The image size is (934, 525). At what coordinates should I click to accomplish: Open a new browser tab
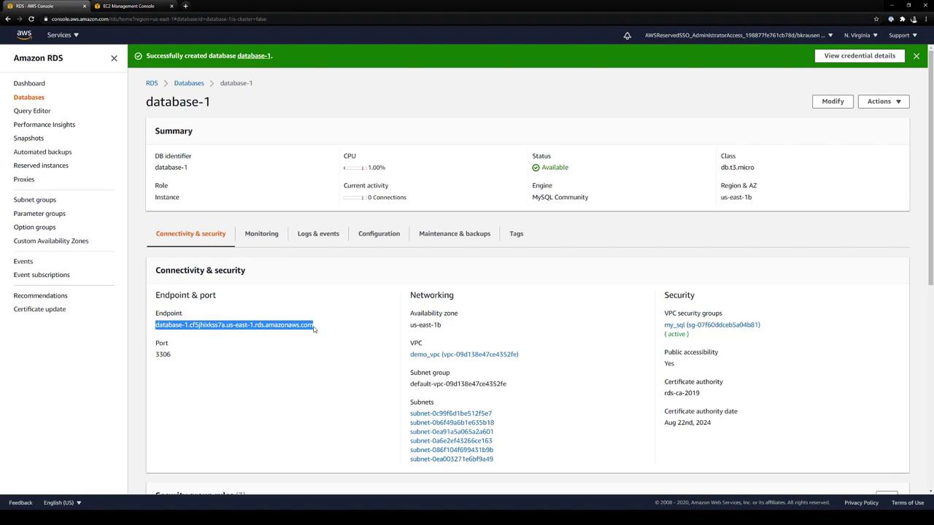pyautogui.click(x=185, y=6)
